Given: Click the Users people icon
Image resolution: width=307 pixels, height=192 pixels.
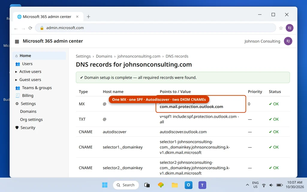Looking at the screenshot, I should pos(18,64).
